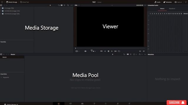Adjust Media Storage thumbnail size slider
The image size is (188, 105).
pyautogui.click(x=50, y=5)
